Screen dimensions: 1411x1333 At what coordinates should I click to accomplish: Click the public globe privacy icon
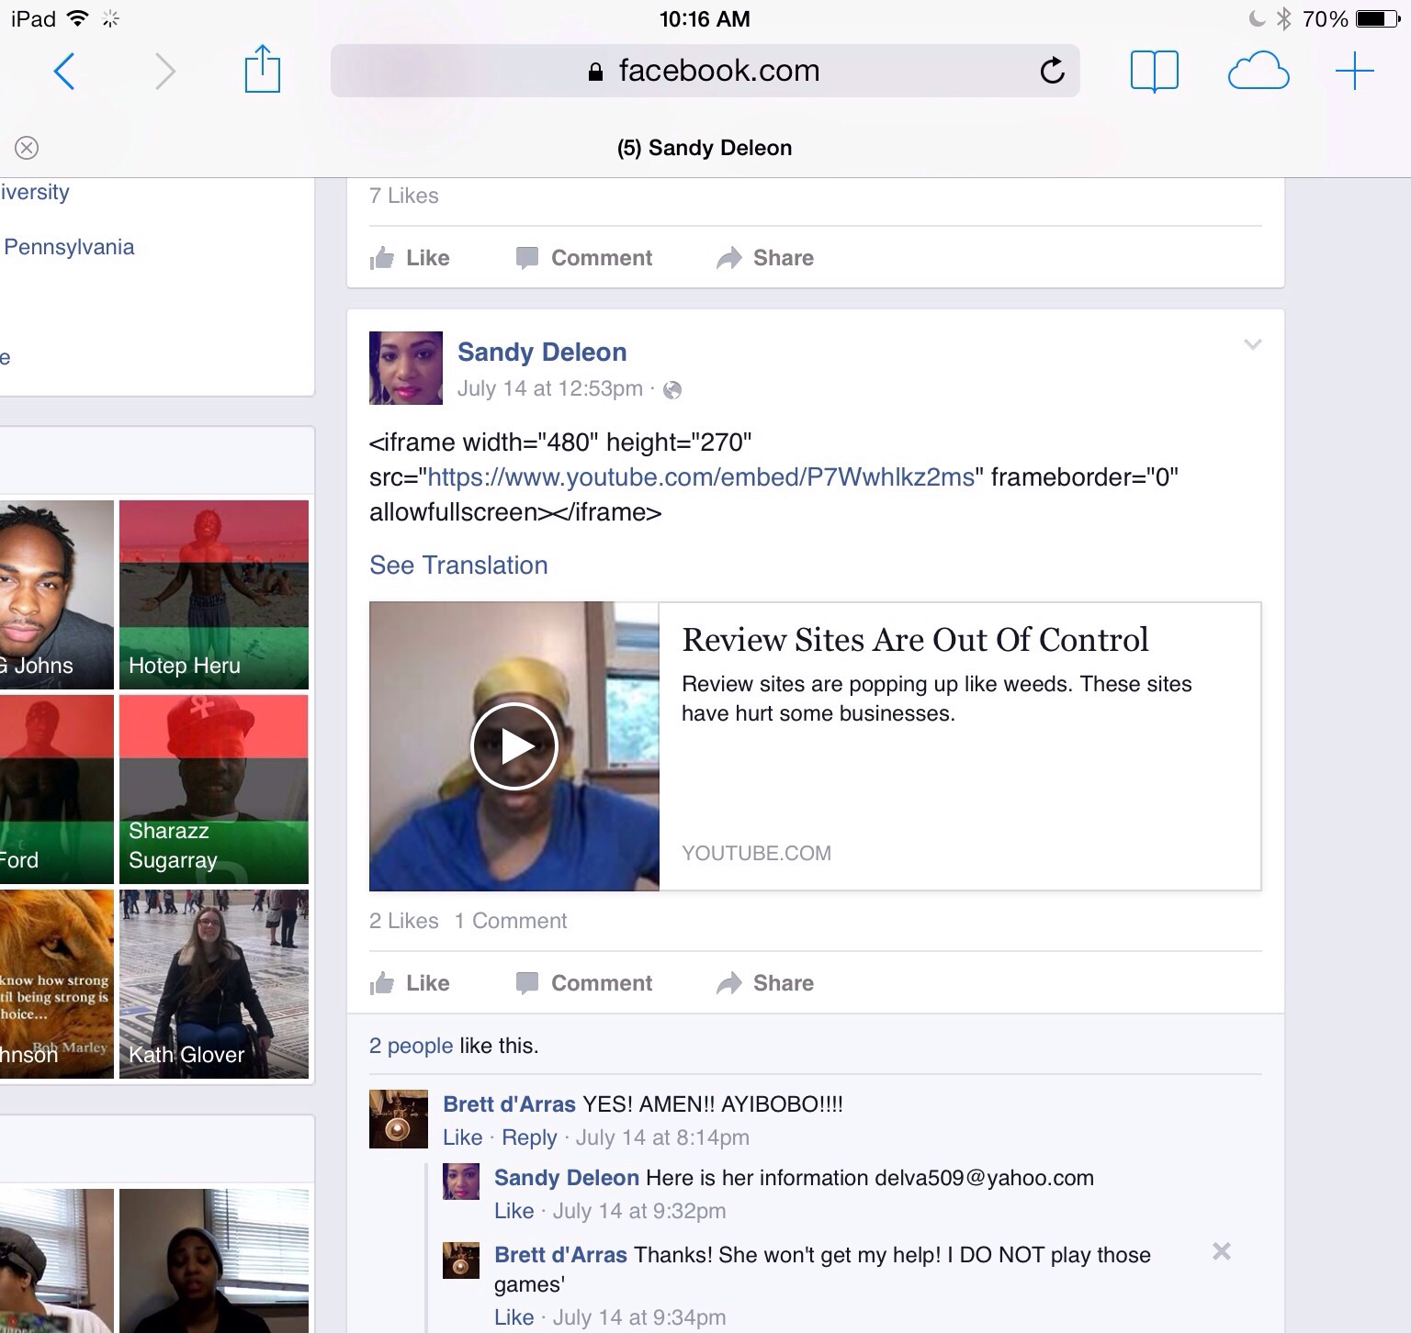(x=672, y=390)
